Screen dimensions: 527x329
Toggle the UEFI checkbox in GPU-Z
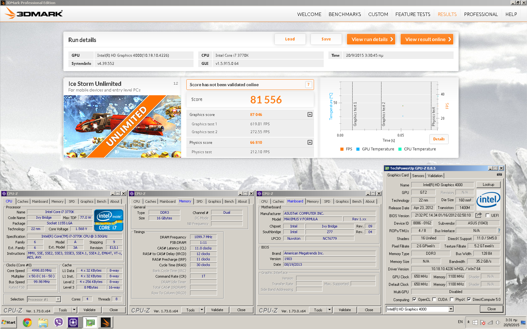pyautogui.click(x=487, y=216)
